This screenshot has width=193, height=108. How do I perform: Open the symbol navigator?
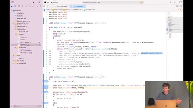point(19,6)
